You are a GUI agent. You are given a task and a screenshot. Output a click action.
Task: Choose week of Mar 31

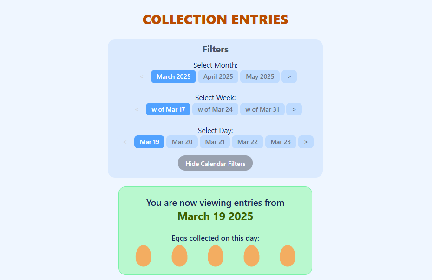[x=262, y=109]
